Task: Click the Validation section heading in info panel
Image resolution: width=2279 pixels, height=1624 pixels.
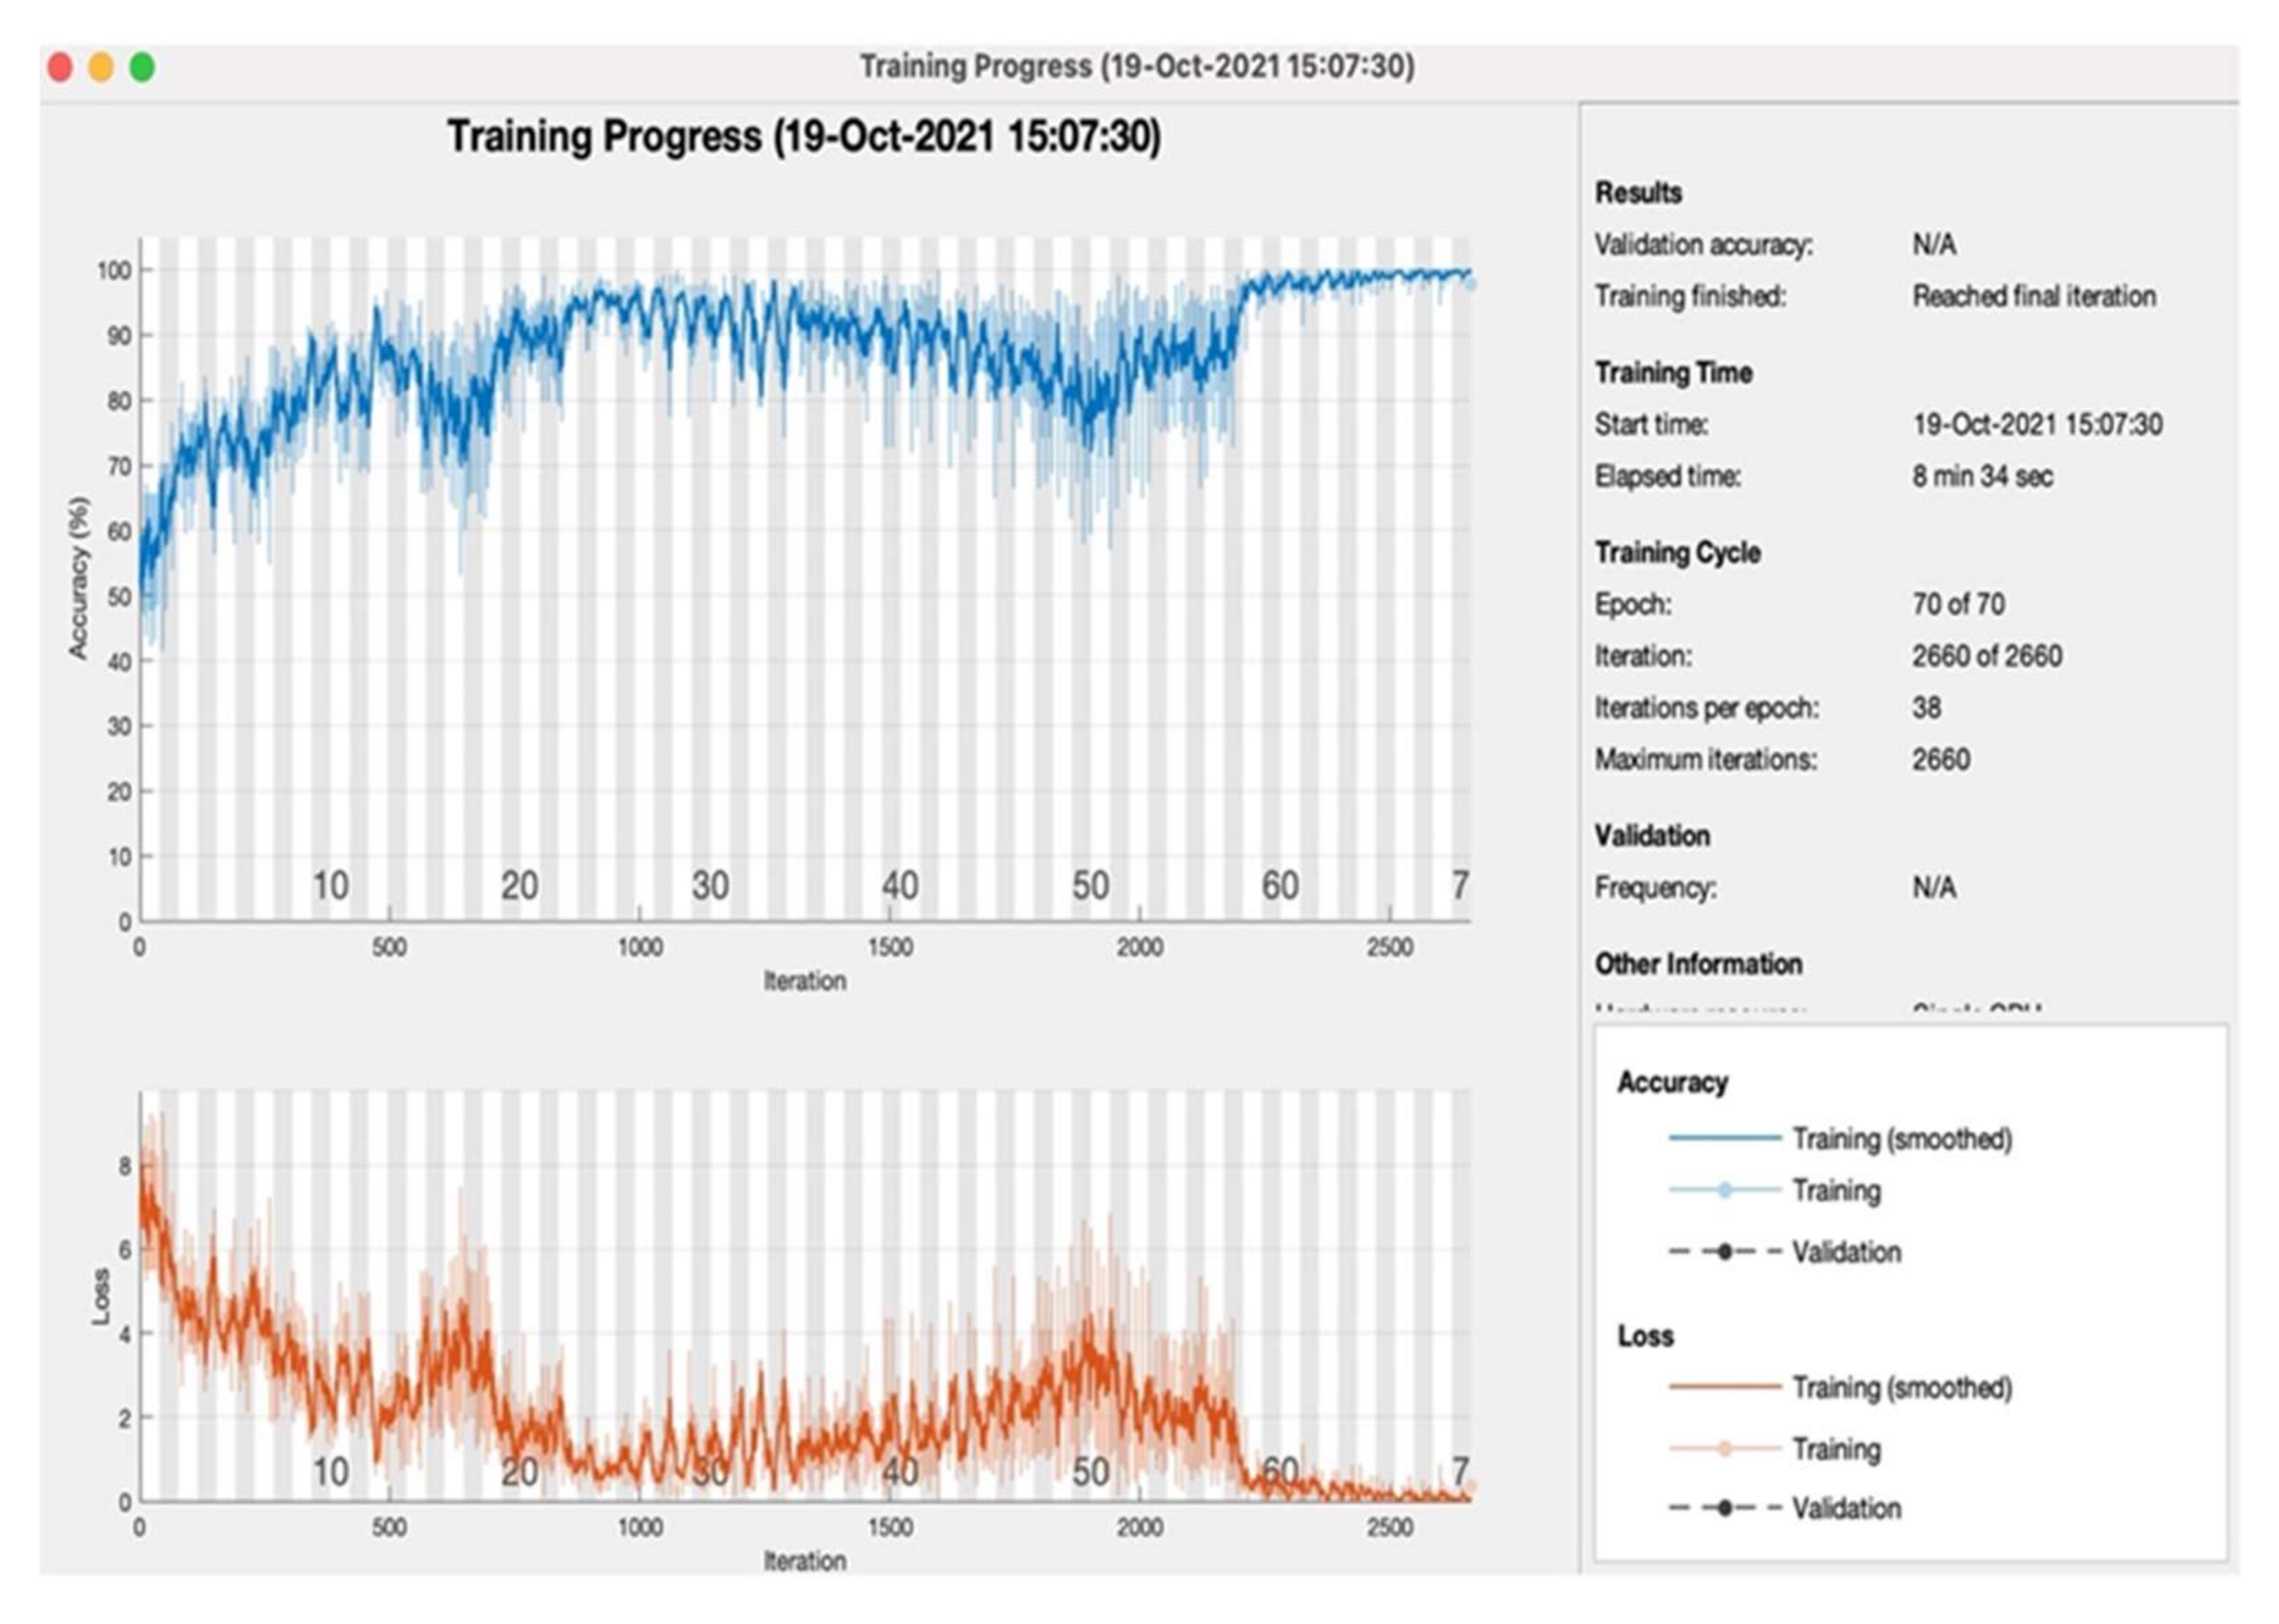Action: (x=1652, y=835)
